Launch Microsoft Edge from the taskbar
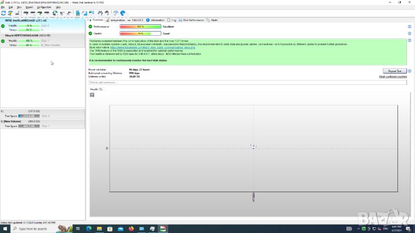This screenshot has width=415, height=233. [x=88, y=228]
